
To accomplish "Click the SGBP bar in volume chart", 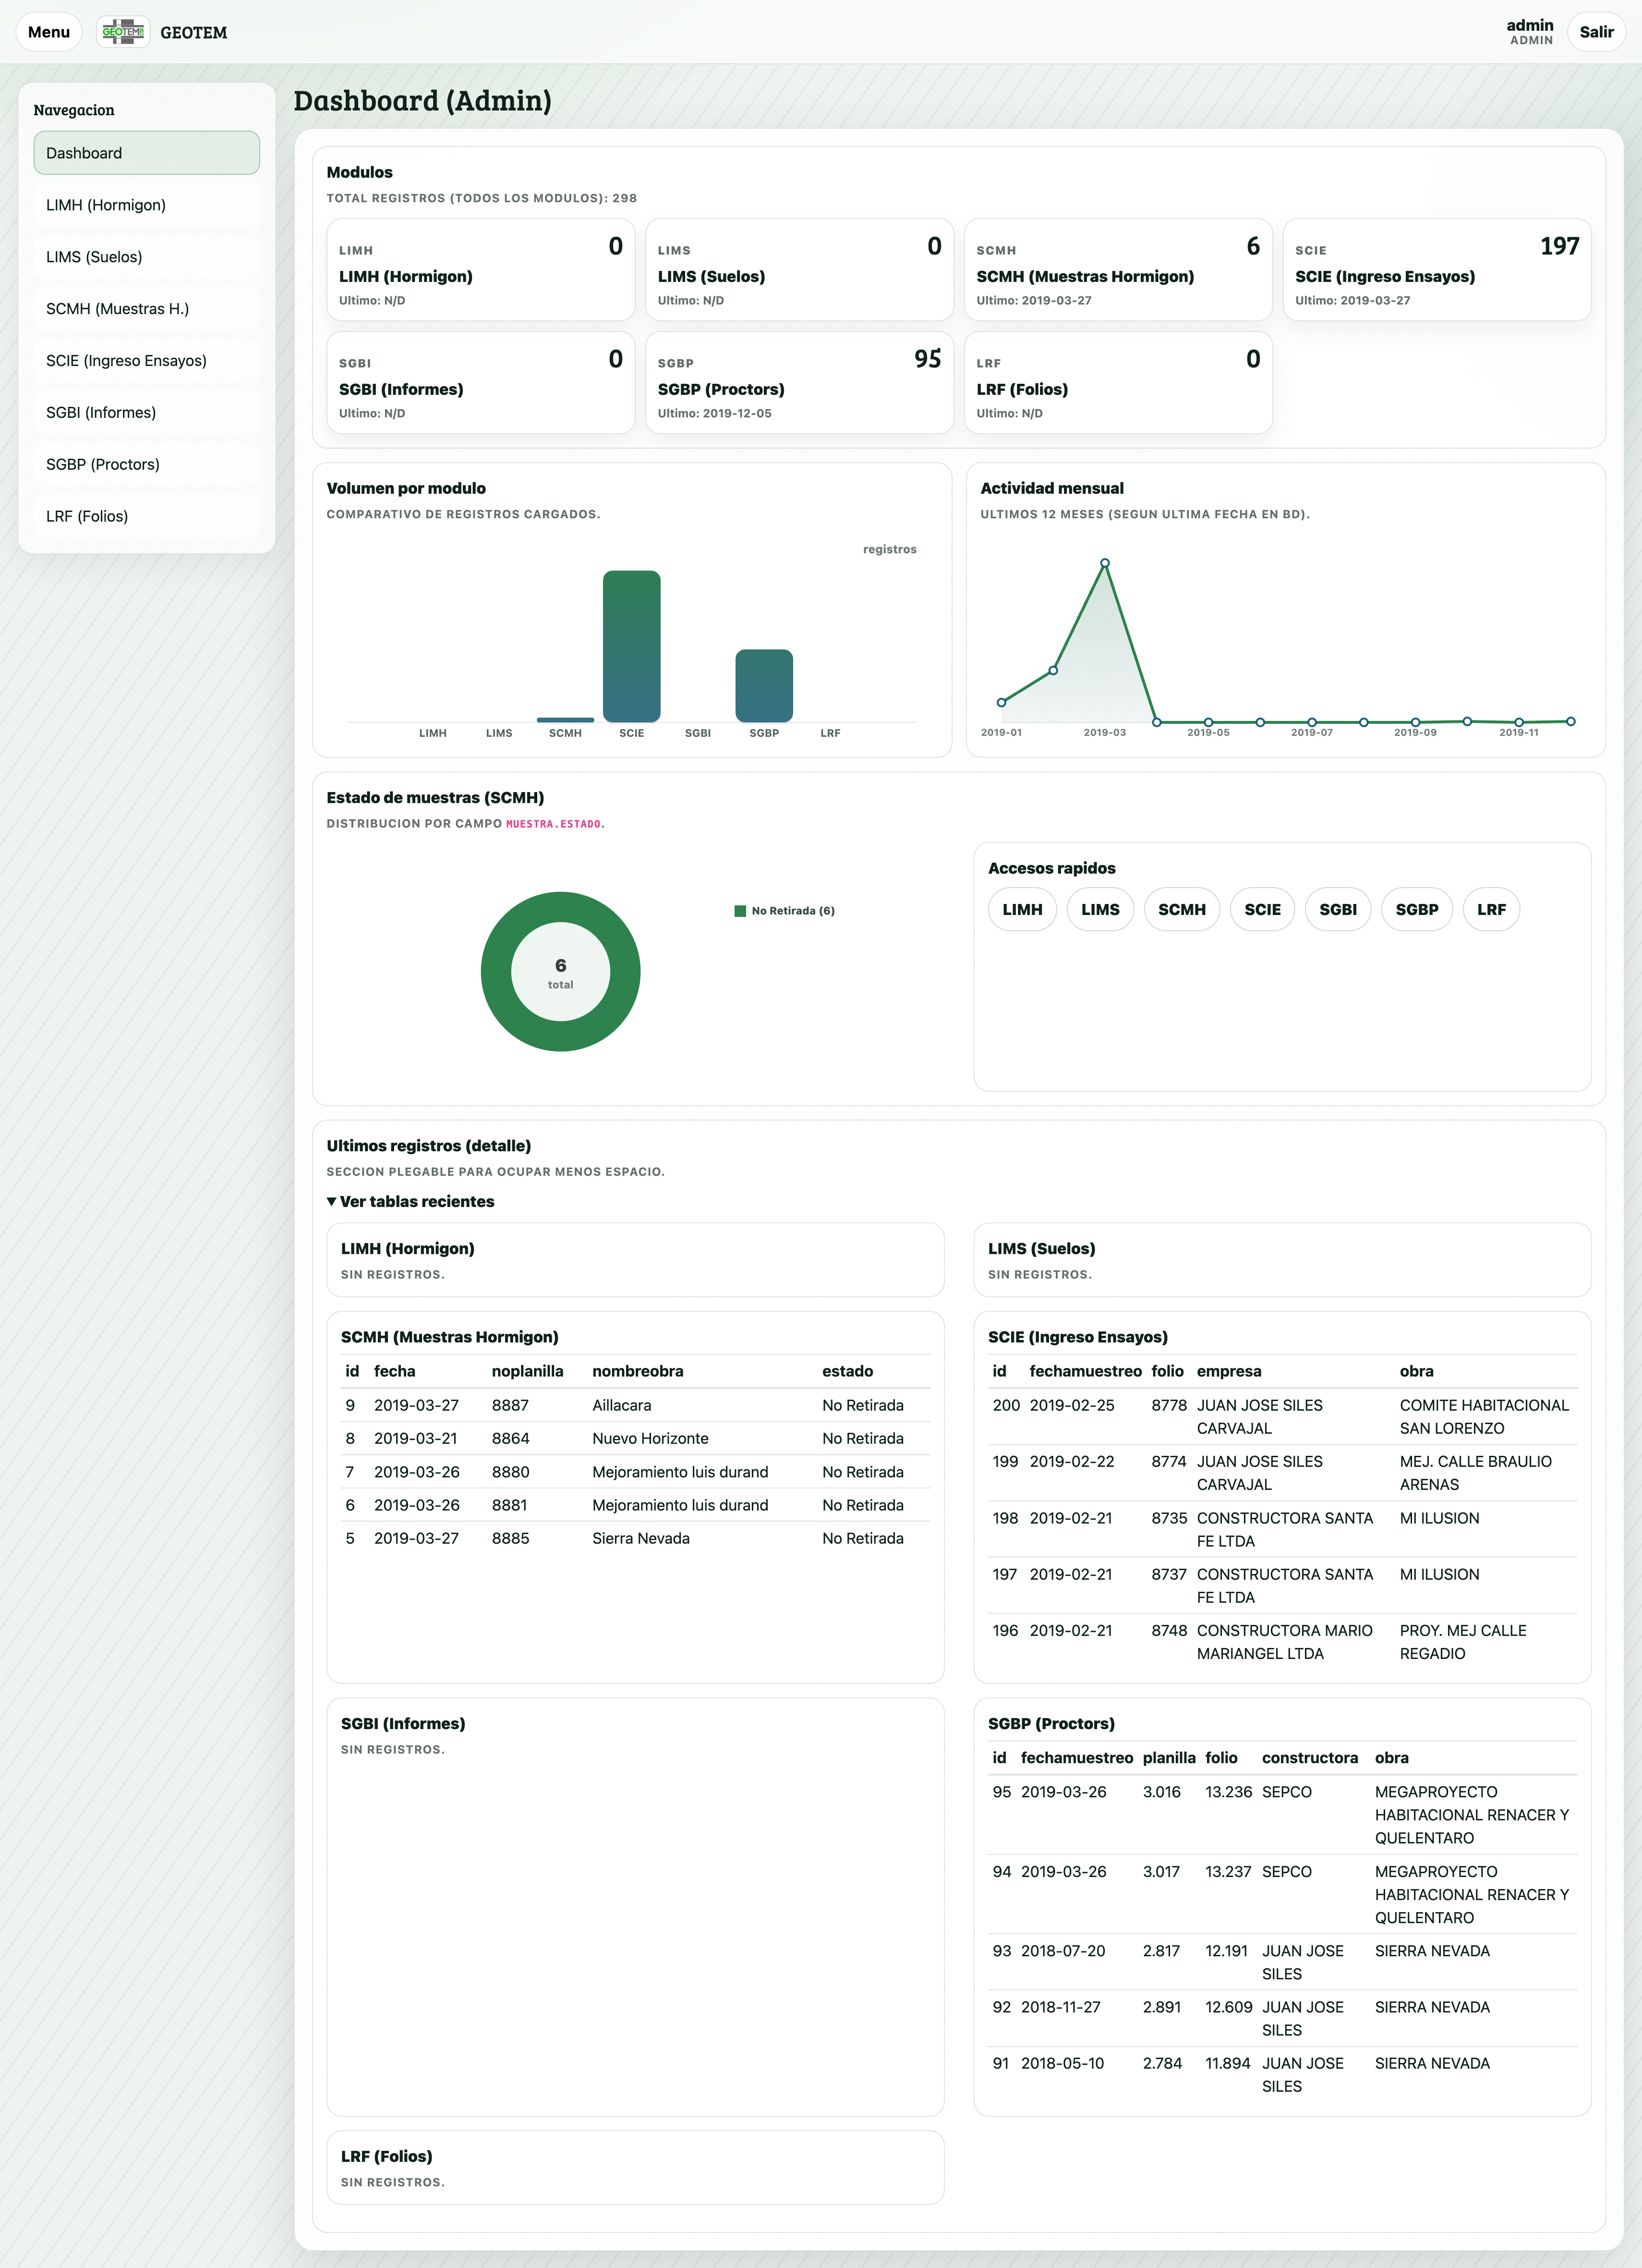I will pyautogui.click(x=763, y=686).
